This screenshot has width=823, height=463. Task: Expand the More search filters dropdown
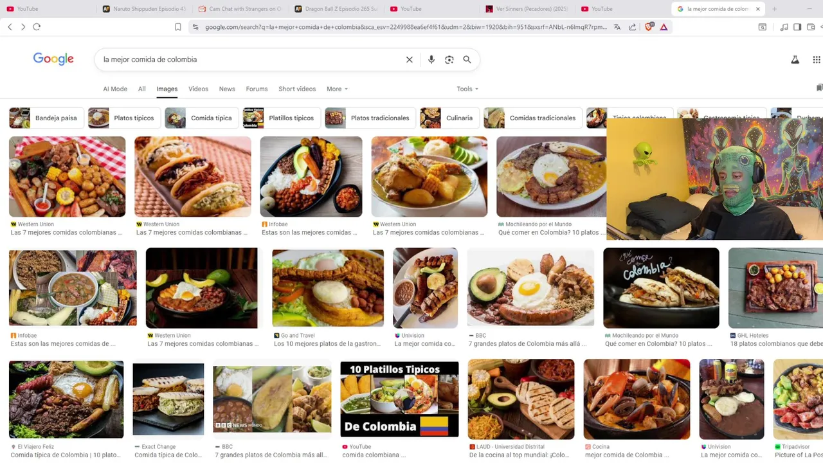click(x=337, y=89)
